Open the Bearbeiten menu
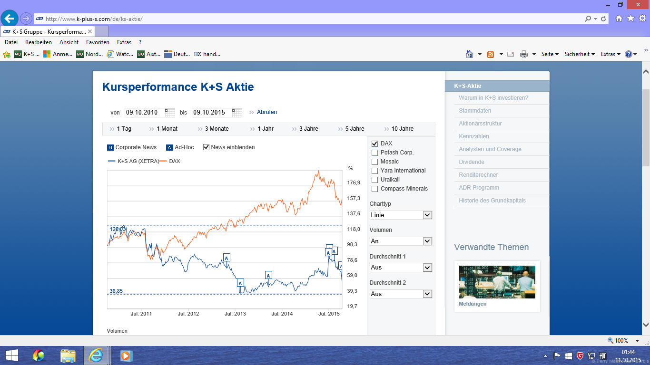Image resolution: width=650 pixels, height=365 pixels. point(39,42)
